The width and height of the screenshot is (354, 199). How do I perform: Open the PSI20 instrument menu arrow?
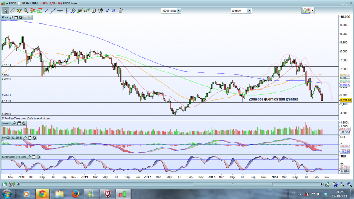coord(7,3)
